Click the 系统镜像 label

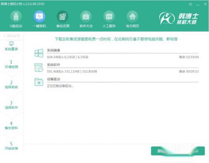coord(54,50)
